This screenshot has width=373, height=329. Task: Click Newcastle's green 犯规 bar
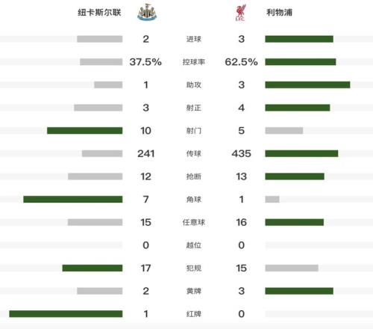(93, 268)
